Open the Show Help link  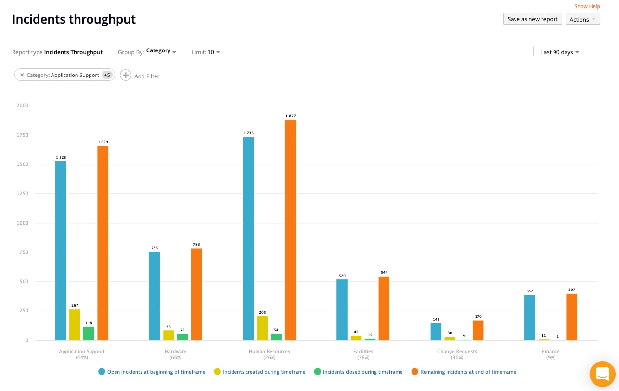pos(587,6)
